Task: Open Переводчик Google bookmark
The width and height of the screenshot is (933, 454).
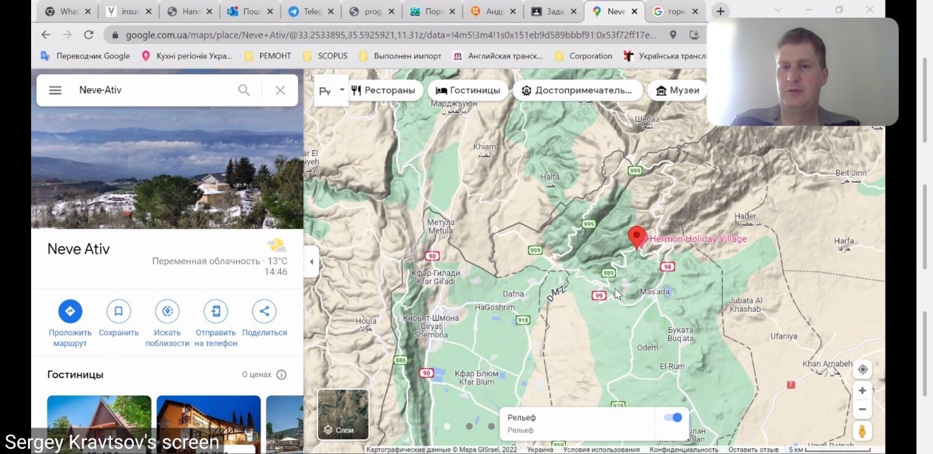Action: (x=86, y=56)
